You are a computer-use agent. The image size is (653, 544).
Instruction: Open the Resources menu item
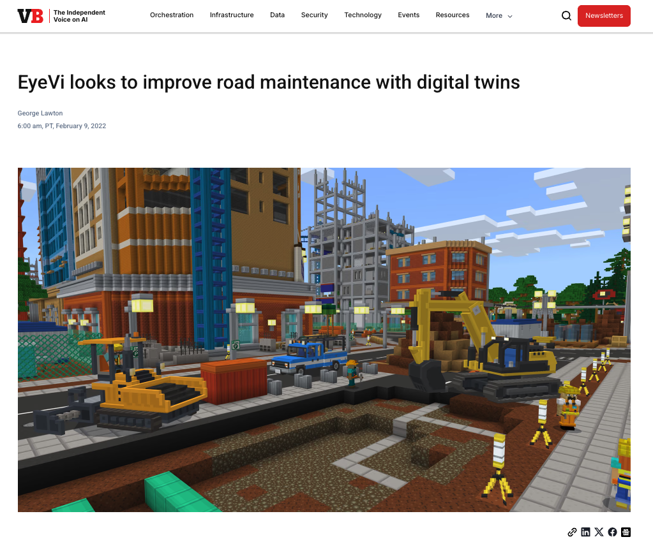click(453, 15)
